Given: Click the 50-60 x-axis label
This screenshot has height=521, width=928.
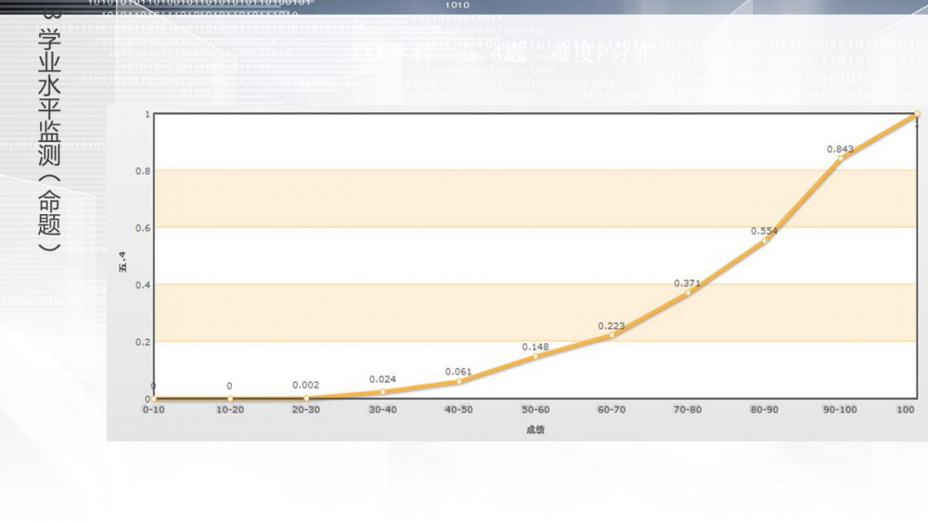Looking at the screenshot, I should tap(535, 409).
